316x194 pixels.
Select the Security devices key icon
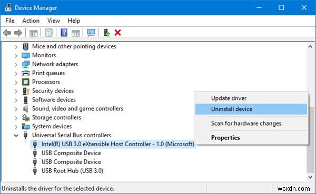pos(26,91)
